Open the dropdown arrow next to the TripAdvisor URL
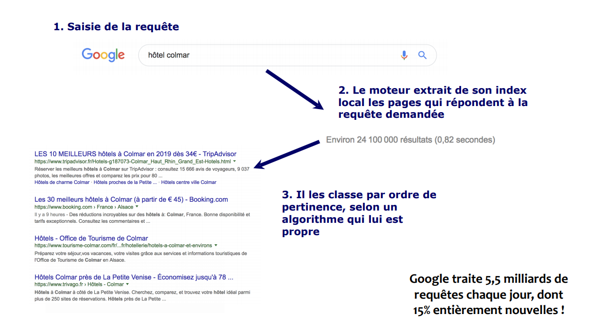599x335 pixels. tap(234, 162)
